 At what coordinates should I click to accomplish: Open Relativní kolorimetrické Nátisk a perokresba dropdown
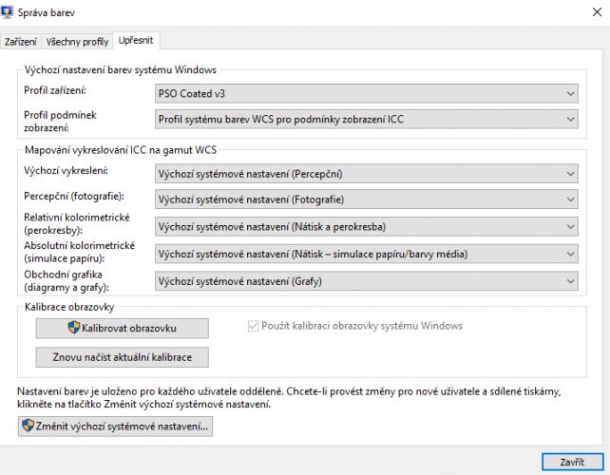click(367, 226)
